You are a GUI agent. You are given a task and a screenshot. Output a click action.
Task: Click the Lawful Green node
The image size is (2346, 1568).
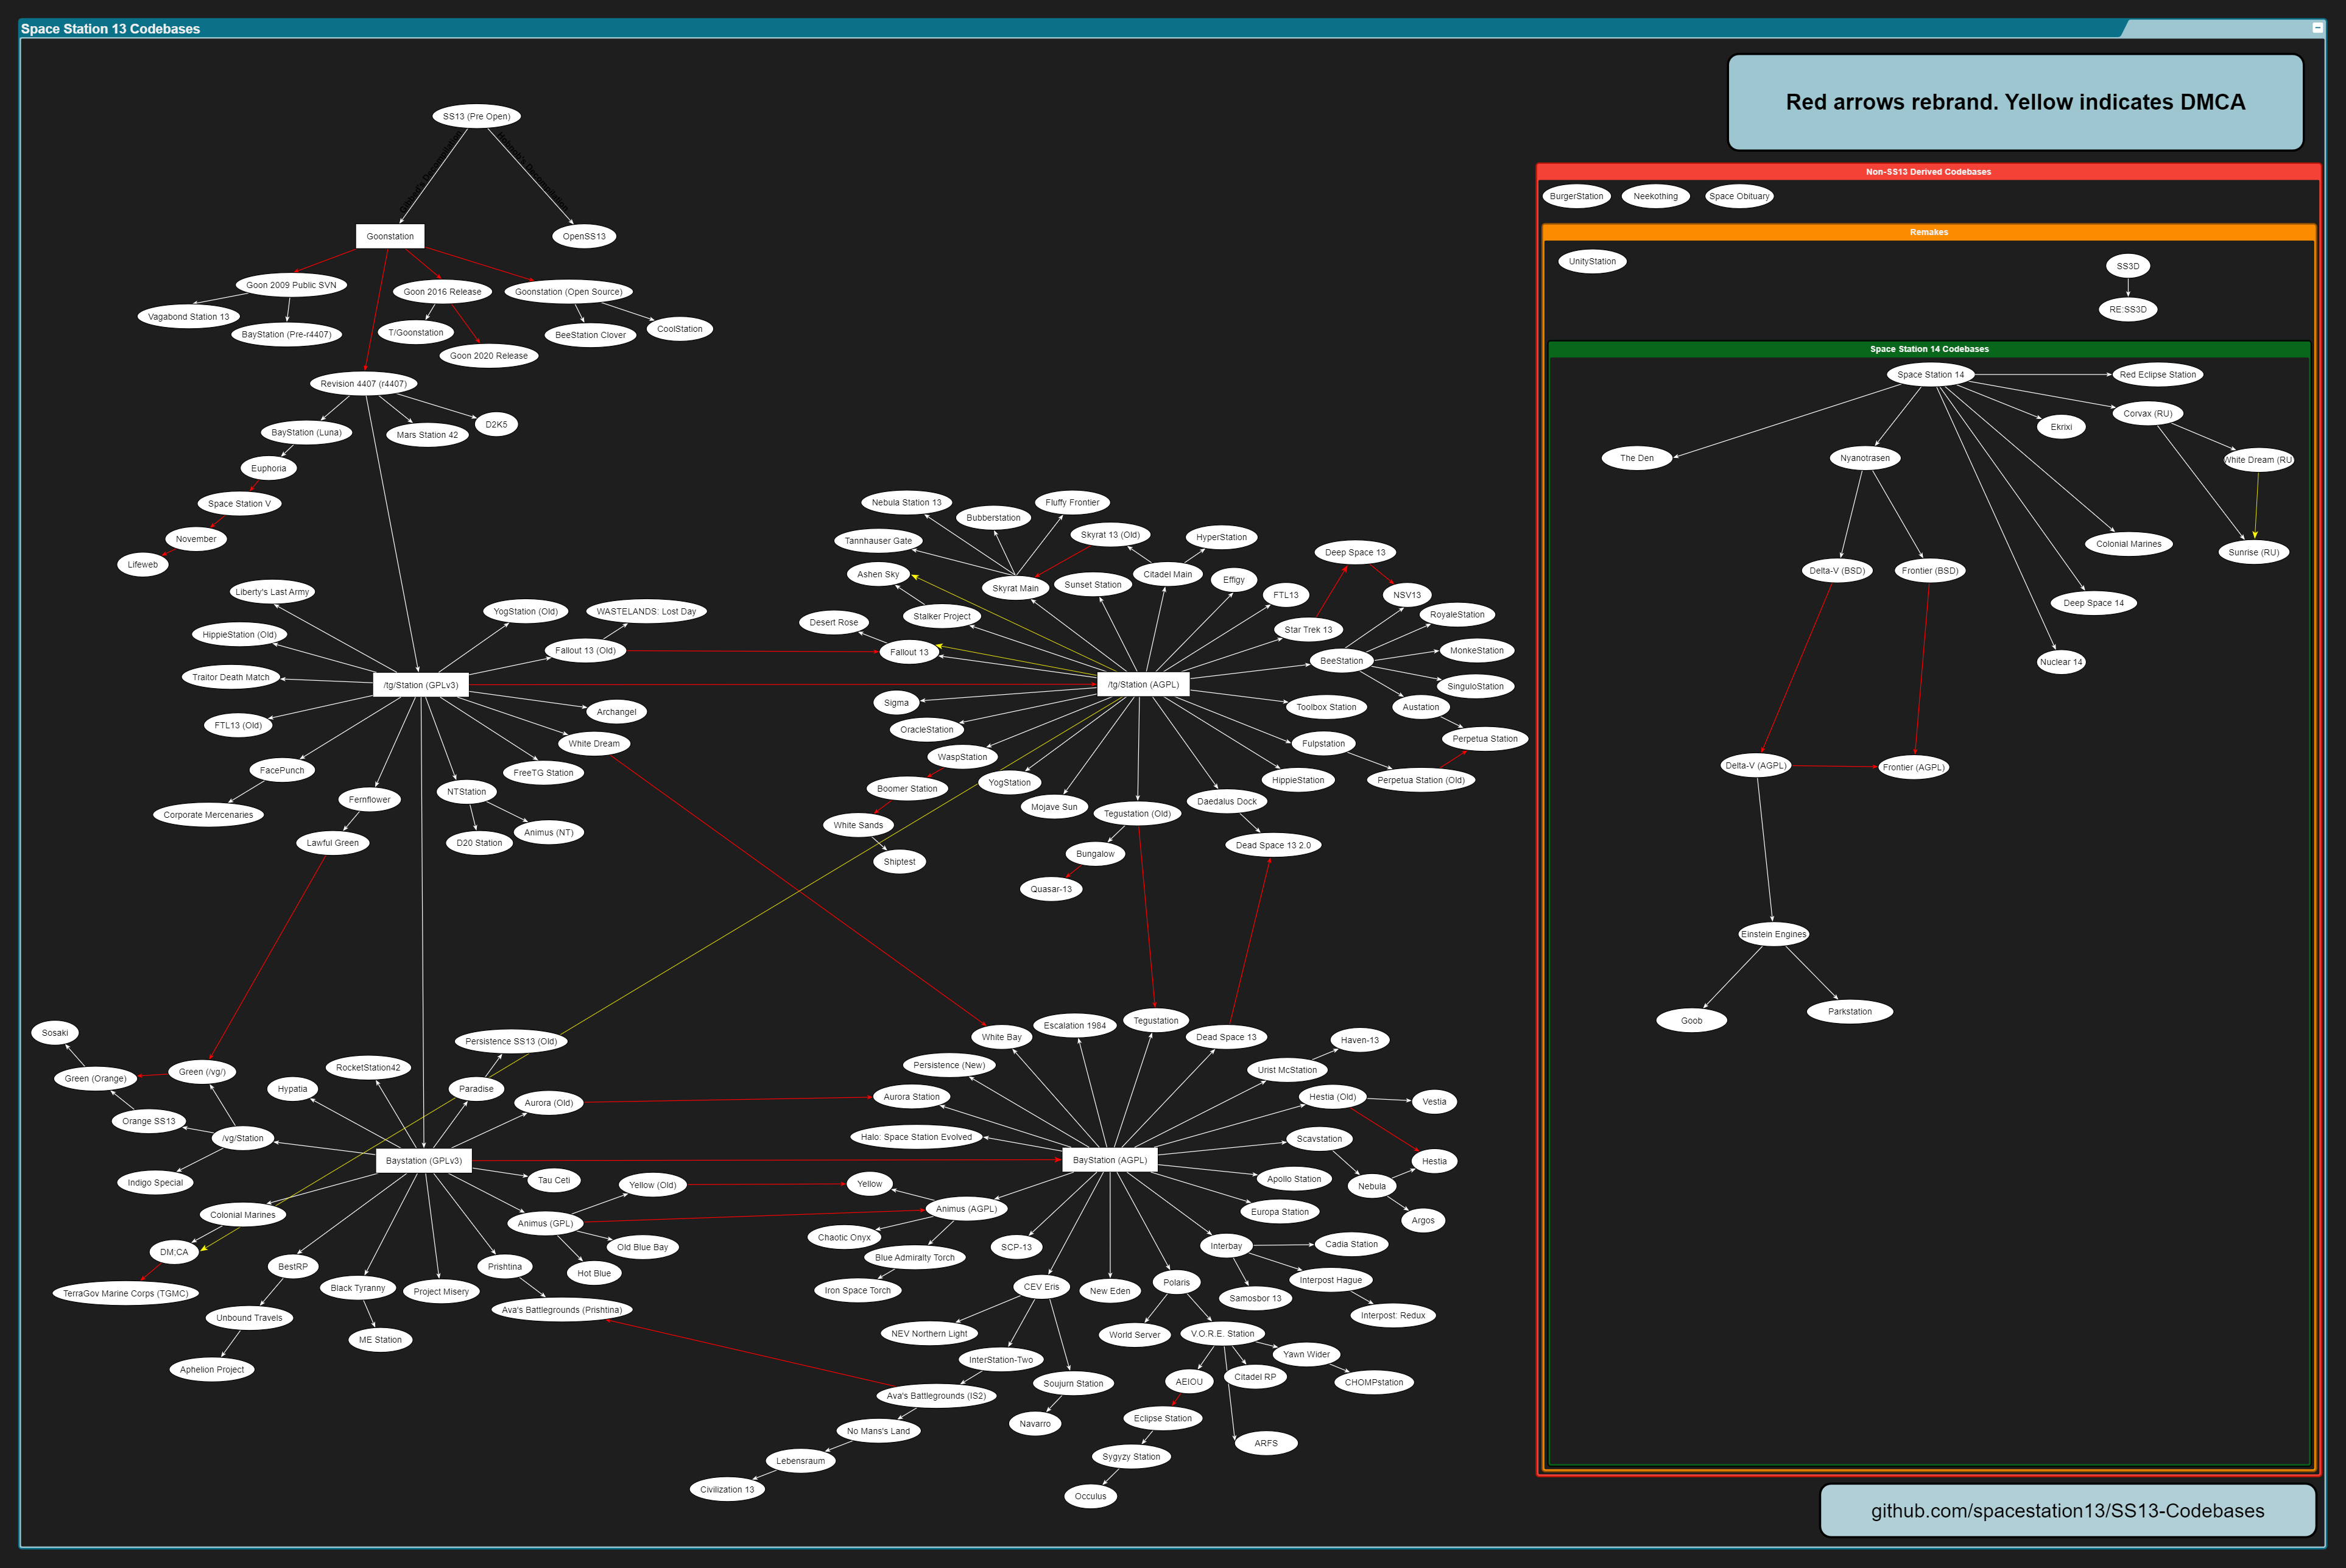(333, 842)
